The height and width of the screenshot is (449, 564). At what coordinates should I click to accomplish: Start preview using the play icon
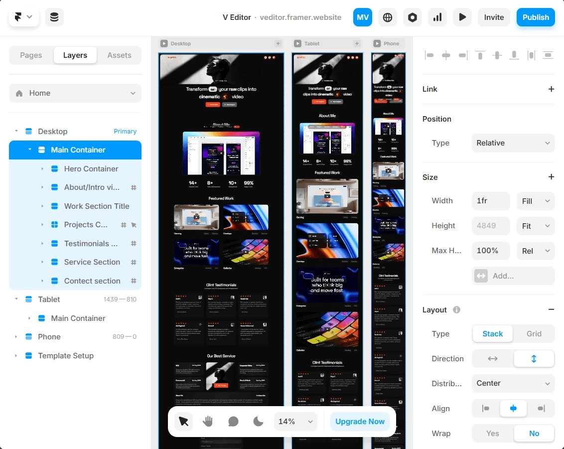tap(462, 17)
